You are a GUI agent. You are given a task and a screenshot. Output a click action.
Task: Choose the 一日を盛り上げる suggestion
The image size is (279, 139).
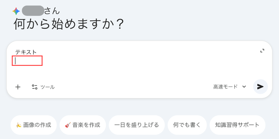point(137,125)
